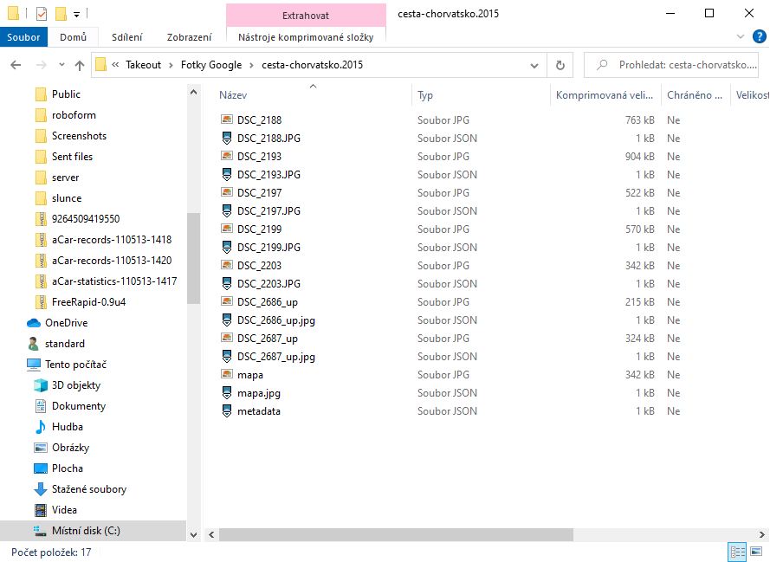Switch to large thumbnails view icon

(757, 552)
